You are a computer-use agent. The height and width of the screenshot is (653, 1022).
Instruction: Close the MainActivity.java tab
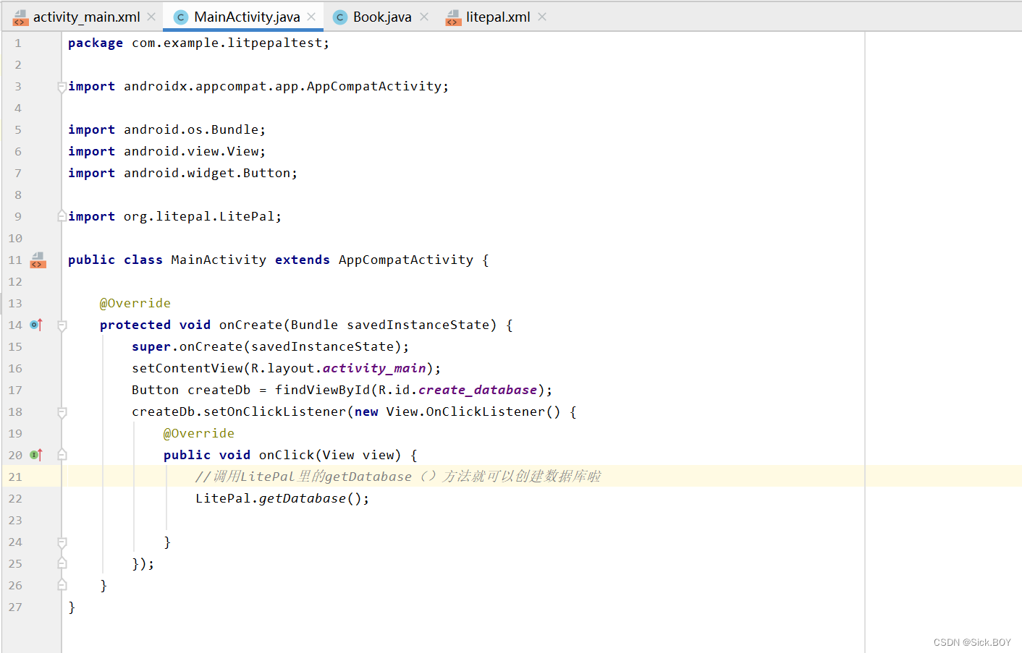311,17
